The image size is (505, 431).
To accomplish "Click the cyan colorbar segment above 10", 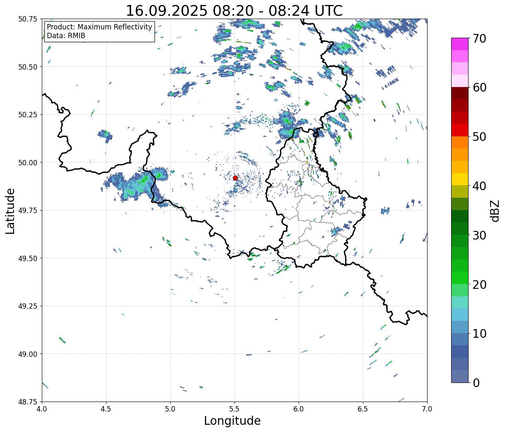I will click(460, 315).
